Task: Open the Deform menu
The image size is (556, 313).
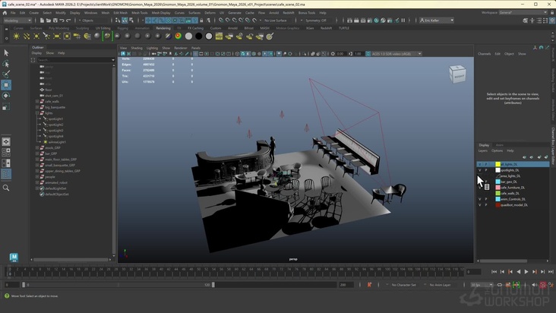Action: pyautogui.click(x=210, y=13)
